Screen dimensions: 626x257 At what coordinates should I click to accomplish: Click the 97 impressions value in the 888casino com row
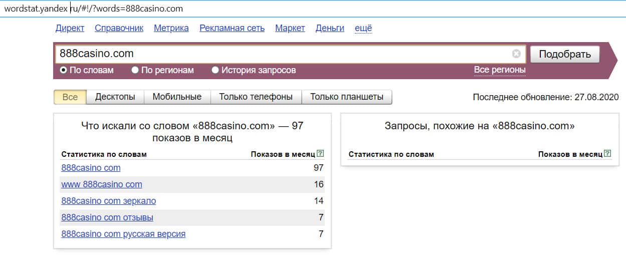pyautogui.click(x=319, y=168)
